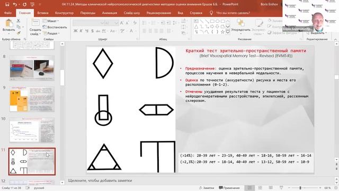
Task: Open the Раздел section dropdown
Action: pyautogui.click(x=51, y=33)
